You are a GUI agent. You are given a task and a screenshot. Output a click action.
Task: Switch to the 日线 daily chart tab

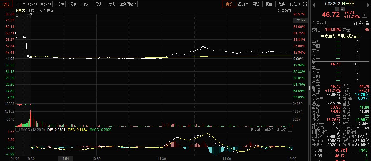pos(85,4)
